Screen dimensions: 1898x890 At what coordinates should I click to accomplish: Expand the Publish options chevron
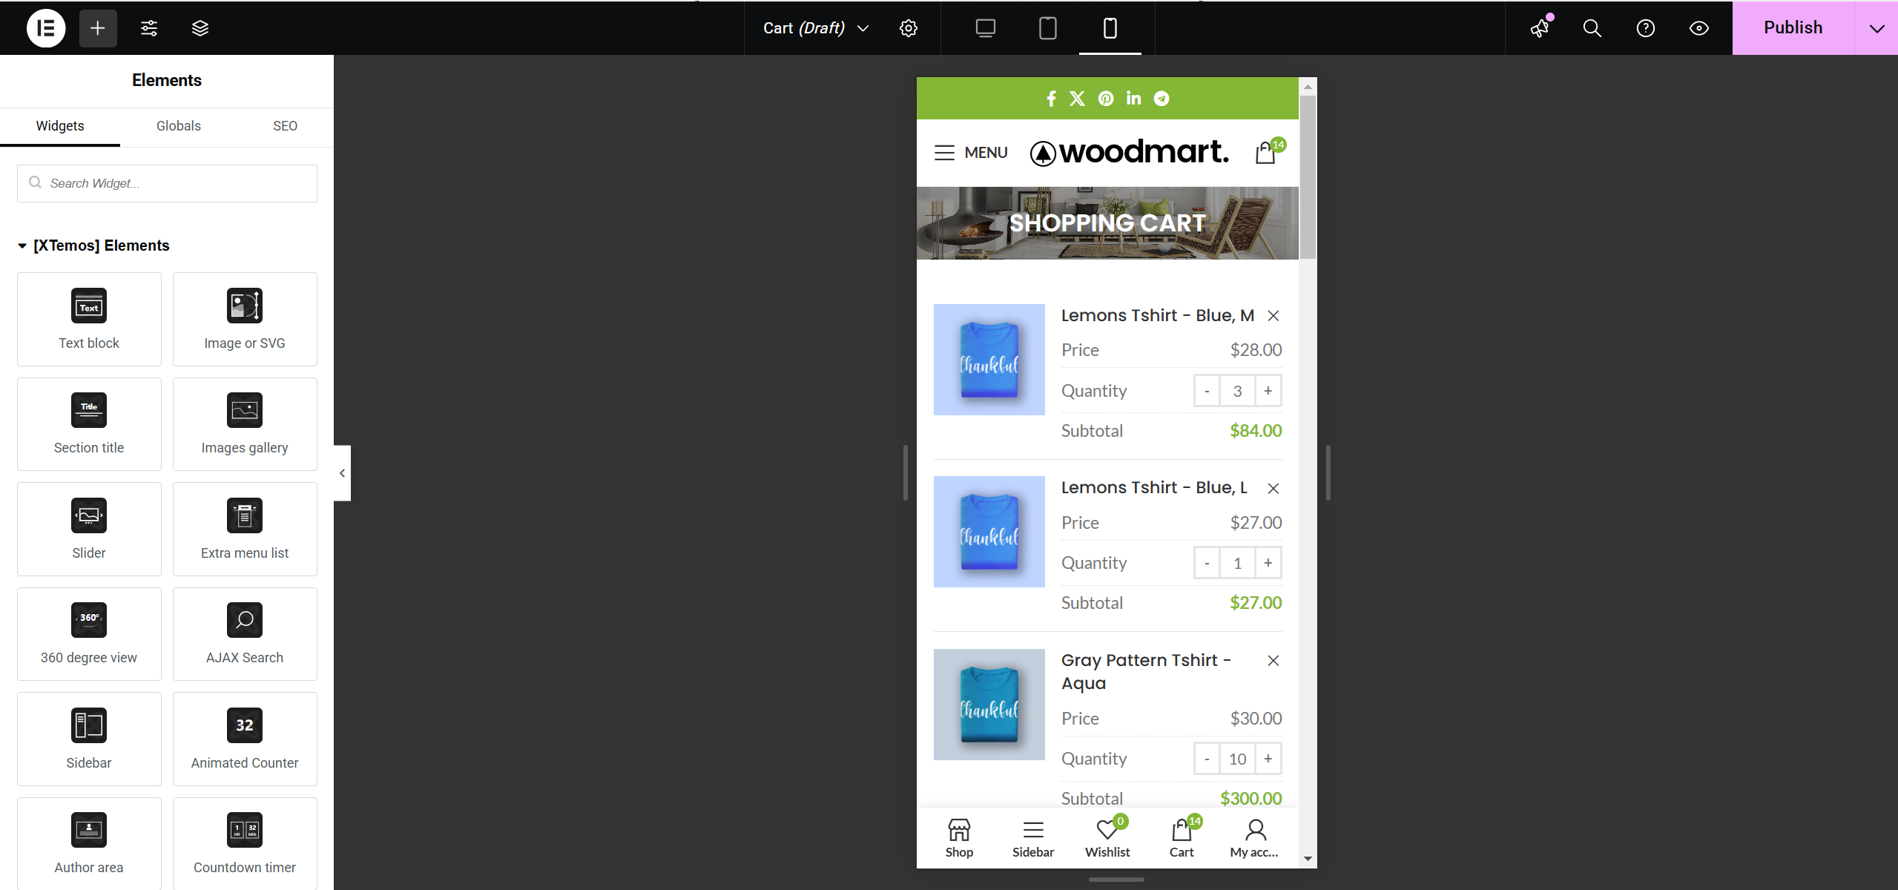[1877, 27]
